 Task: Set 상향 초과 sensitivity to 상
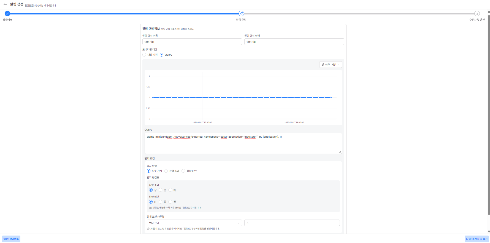pyautogui.click(x=151, y=190)
